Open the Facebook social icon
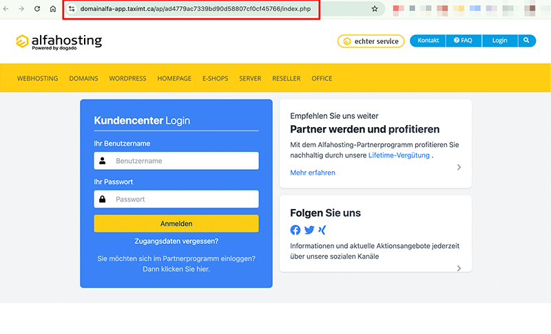 (295, 230)
